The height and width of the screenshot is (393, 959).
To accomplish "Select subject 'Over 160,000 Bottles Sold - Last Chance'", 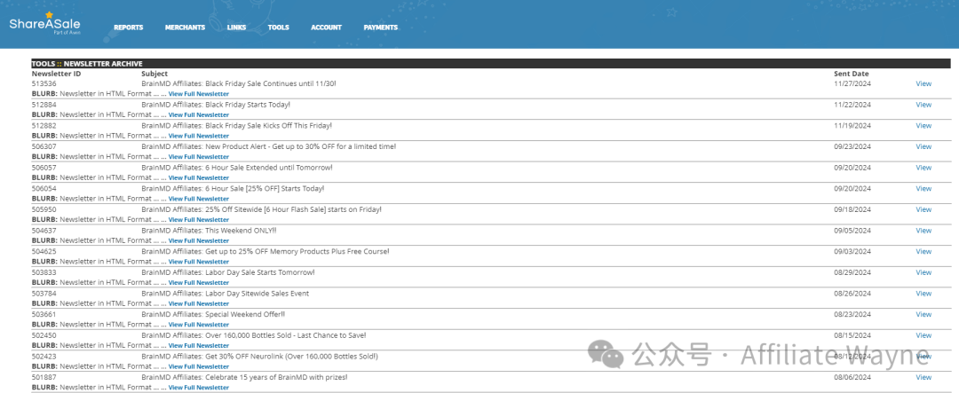I will tap(254, 335).
